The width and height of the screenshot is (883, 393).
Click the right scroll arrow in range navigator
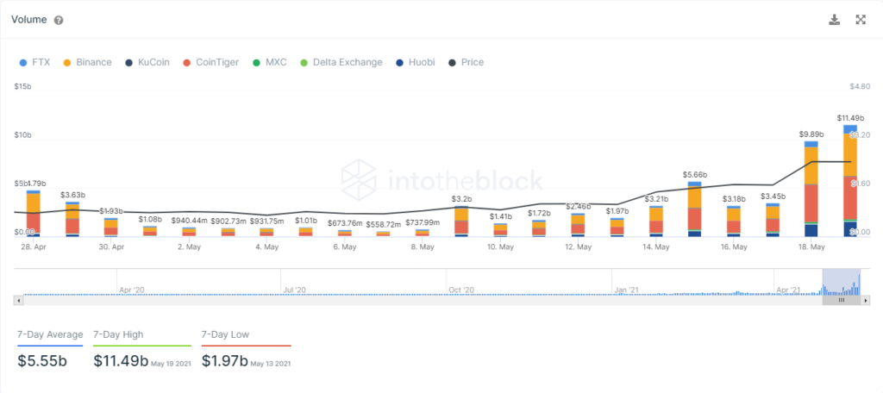coord(866,301)
